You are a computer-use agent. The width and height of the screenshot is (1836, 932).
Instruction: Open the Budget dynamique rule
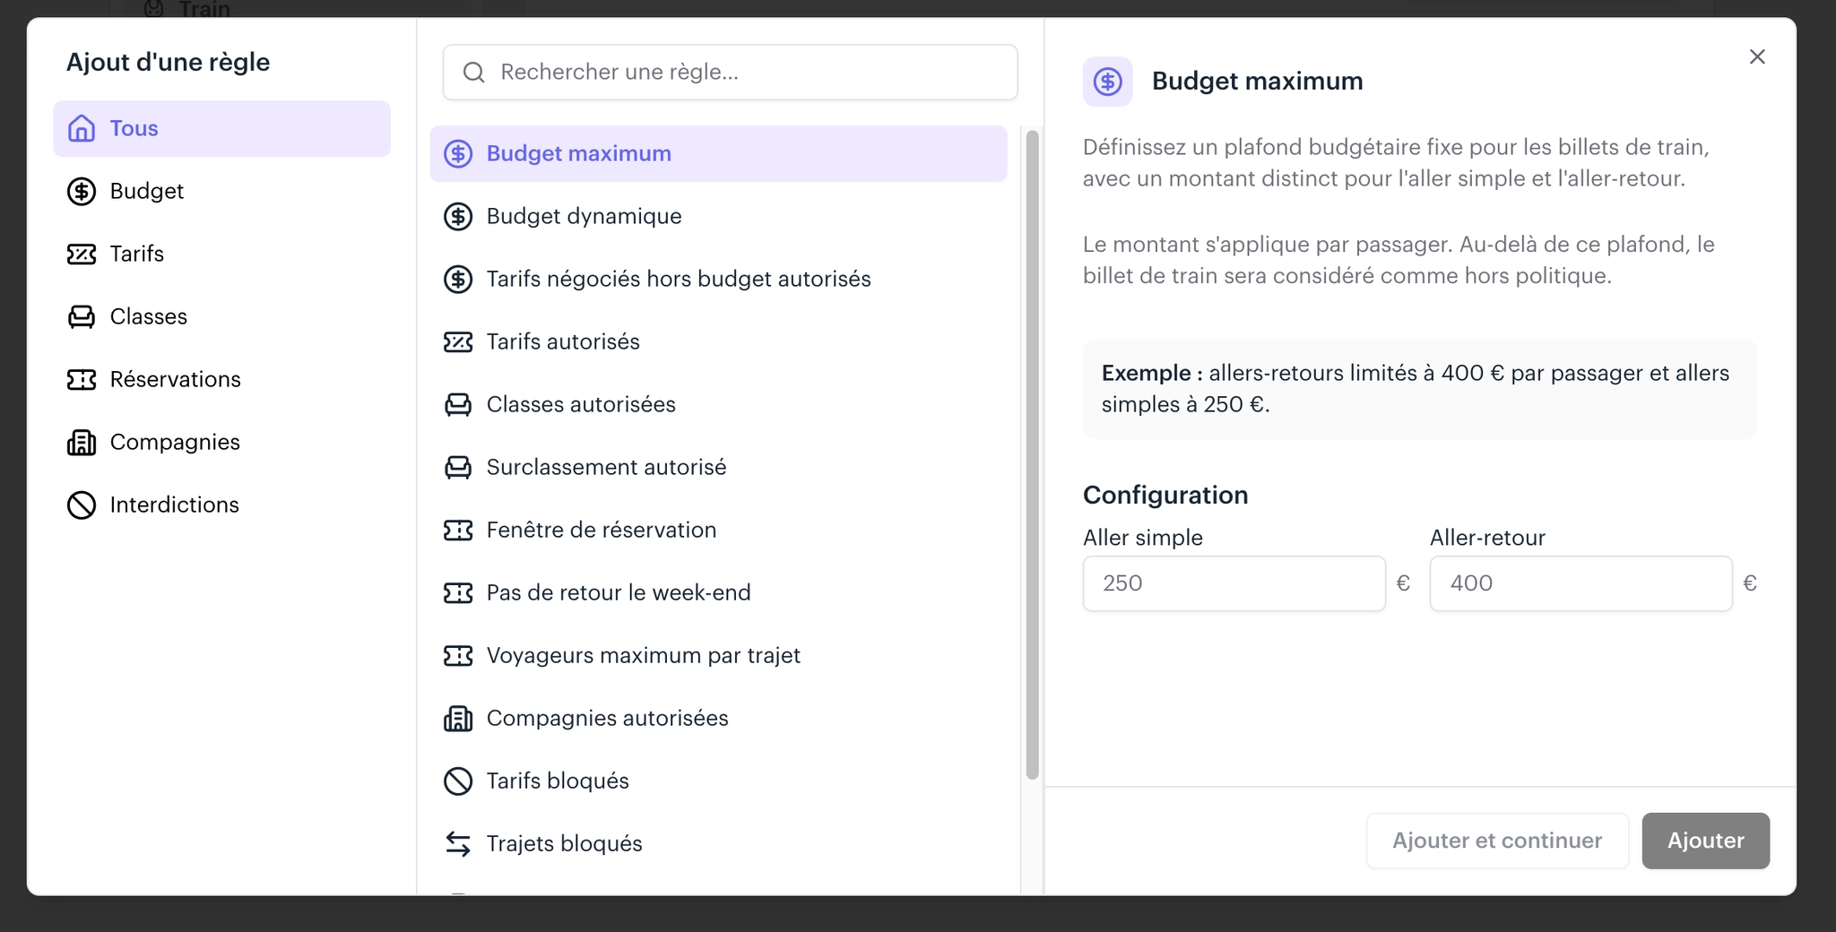(x=718, y=216)
